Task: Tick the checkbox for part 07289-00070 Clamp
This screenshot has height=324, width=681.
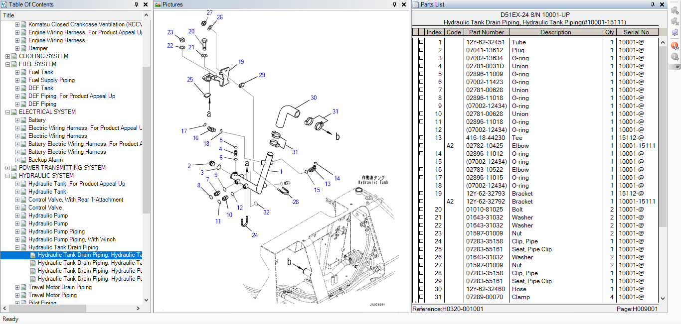Action: (x=421, y=297)
